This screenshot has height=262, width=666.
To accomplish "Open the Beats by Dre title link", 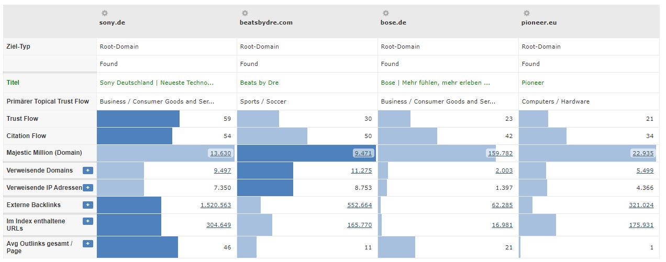I will (259, 83).
